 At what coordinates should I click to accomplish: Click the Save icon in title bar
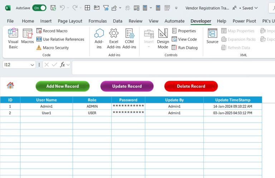click(x=53, y=8)
